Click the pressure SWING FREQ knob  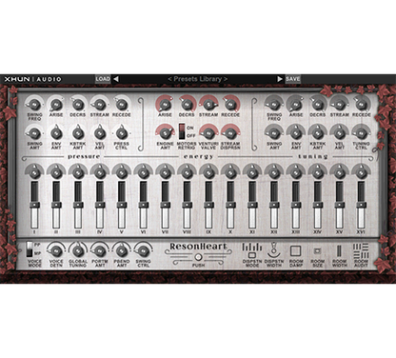coord(34,104)
